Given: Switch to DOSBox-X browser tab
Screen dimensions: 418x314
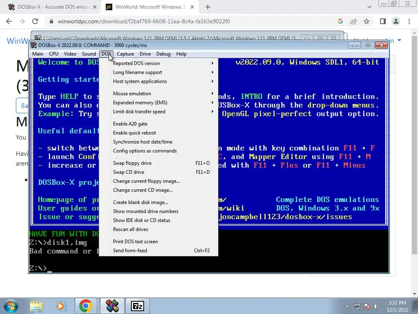Looking at the screenshot, I should 52,7.
